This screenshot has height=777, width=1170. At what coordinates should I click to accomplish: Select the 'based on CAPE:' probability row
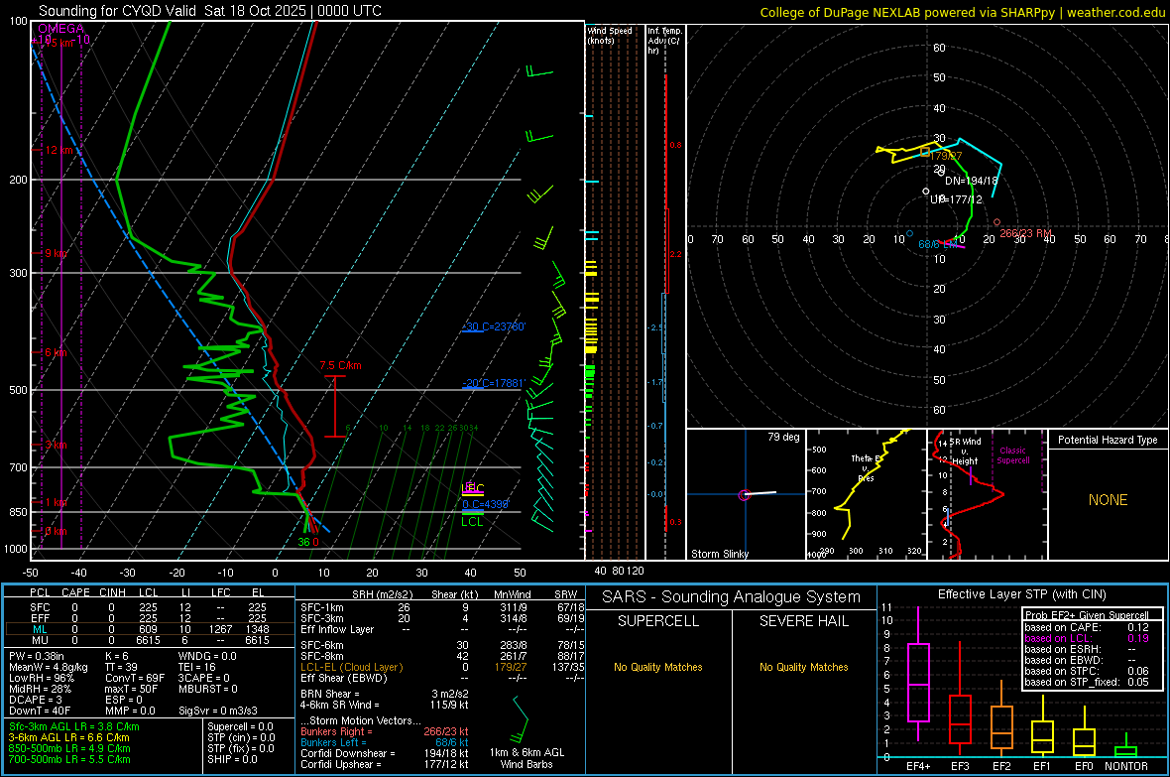[1087, 627]
